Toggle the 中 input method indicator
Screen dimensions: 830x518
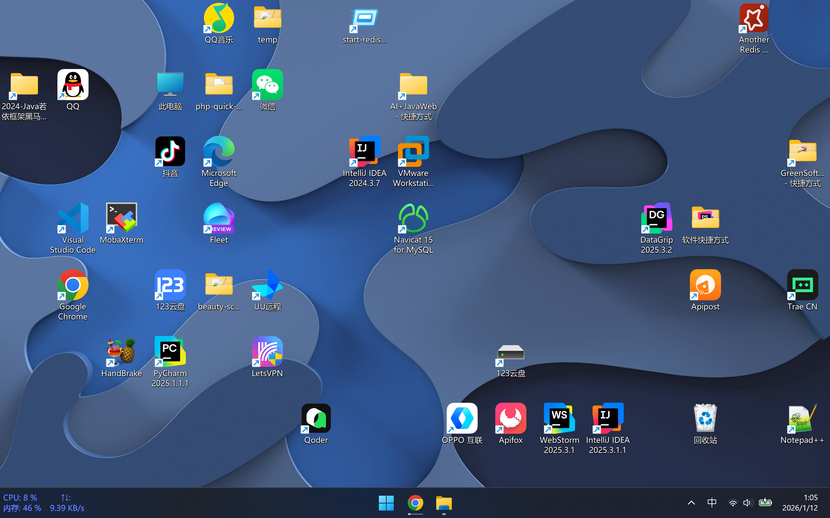(x=712, y=502)
